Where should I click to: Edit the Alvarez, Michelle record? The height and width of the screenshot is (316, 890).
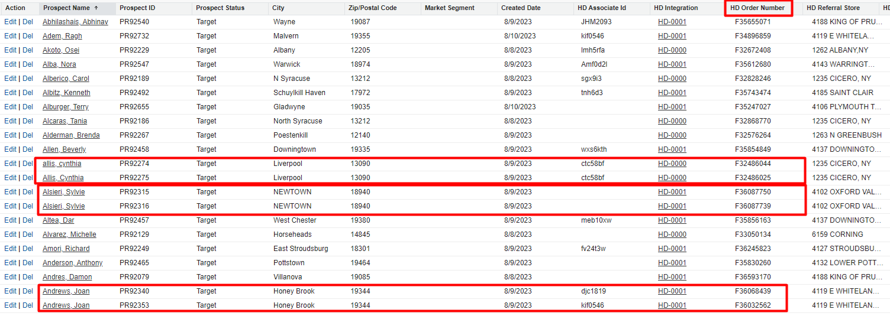(11, 234)
